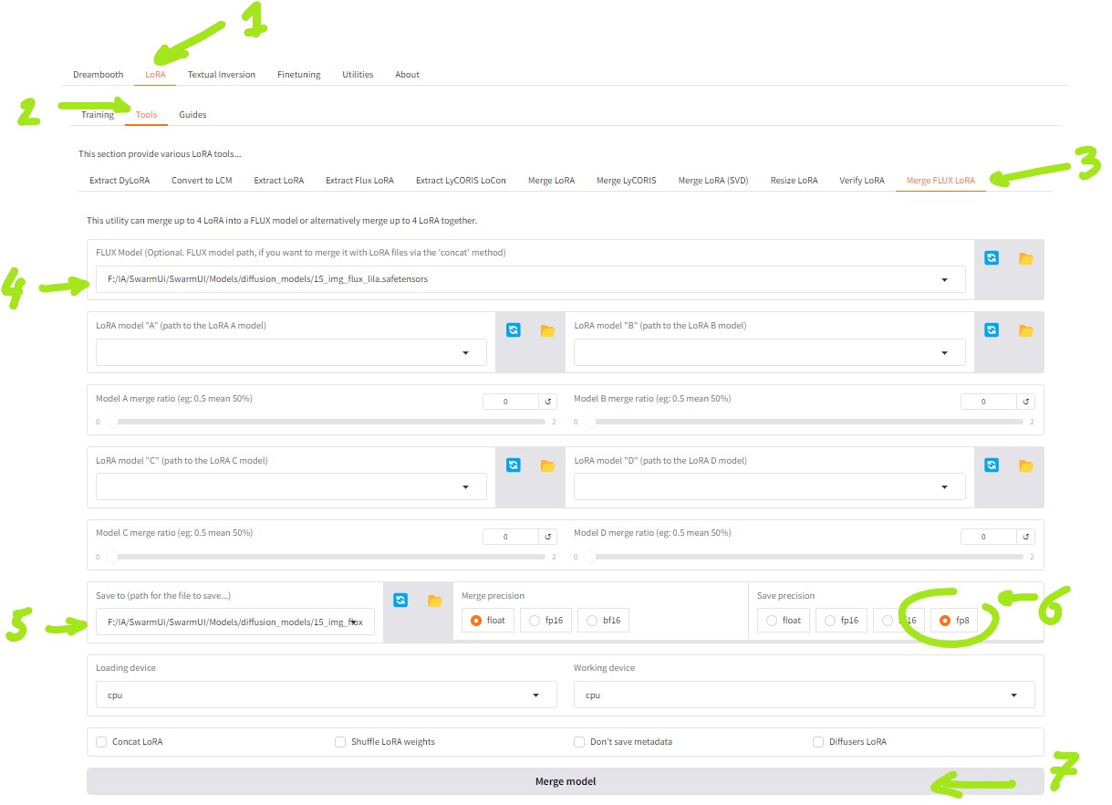Open folder icon beside Save to path
This screenshot has height=805, width=1112.
[434, 601]
